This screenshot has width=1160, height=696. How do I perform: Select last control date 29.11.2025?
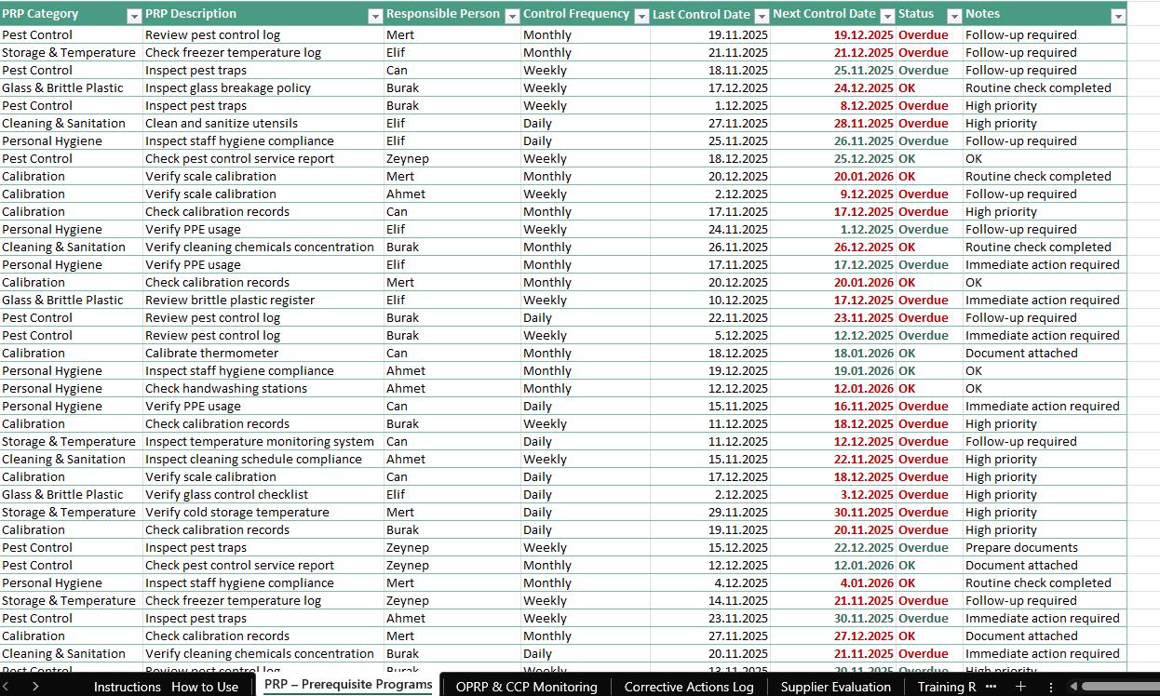click(x=710, y=512)
